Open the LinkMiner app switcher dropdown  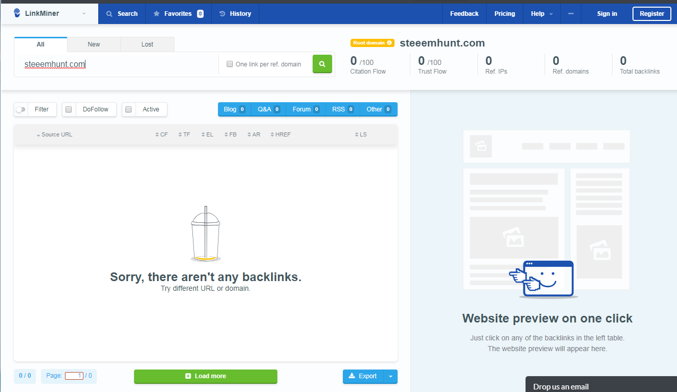coord(84,14)
